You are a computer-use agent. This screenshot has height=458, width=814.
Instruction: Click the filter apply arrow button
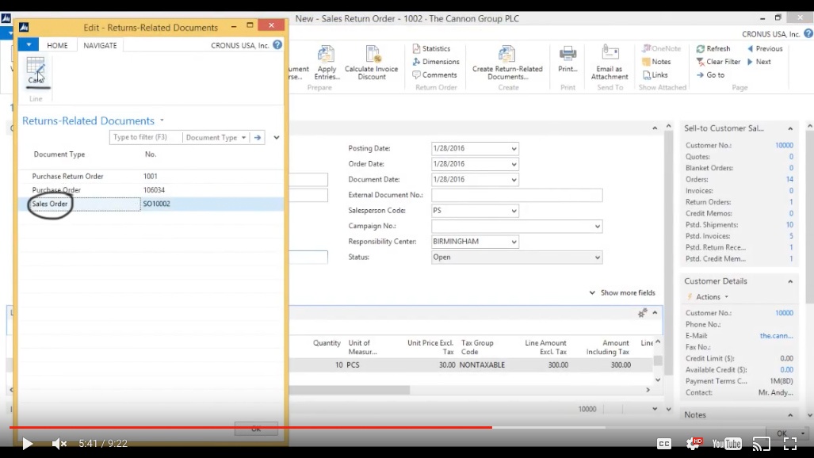tap(258, 137)
